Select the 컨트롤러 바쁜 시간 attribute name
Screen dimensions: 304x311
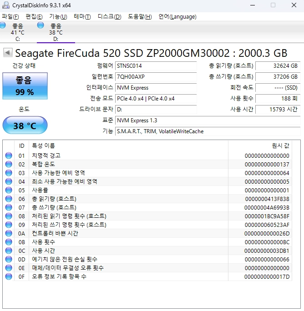coord(55,233)
